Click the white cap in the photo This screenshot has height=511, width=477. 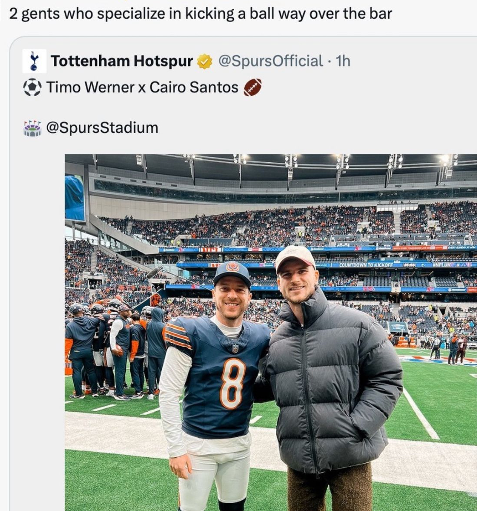coord(295,256)
